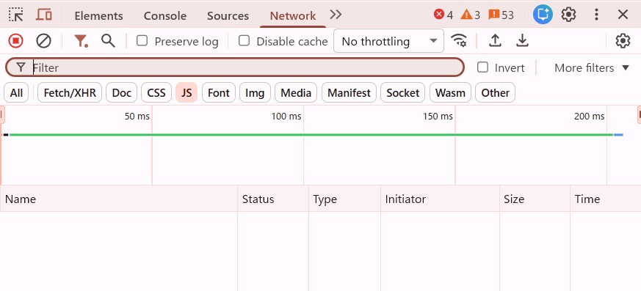Screen dimensions: 641x291
Task: Select the Media filter chip
Action: 296,93
